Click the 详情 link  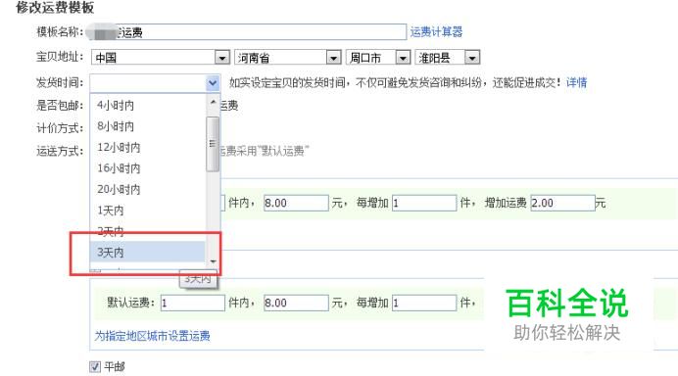(x=576, y=82)
